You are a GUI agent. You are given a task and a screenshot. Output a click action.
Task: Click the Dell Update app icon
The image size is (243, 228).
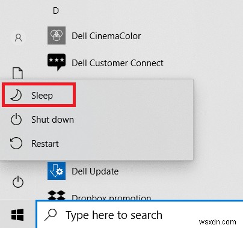coord(57,171)
